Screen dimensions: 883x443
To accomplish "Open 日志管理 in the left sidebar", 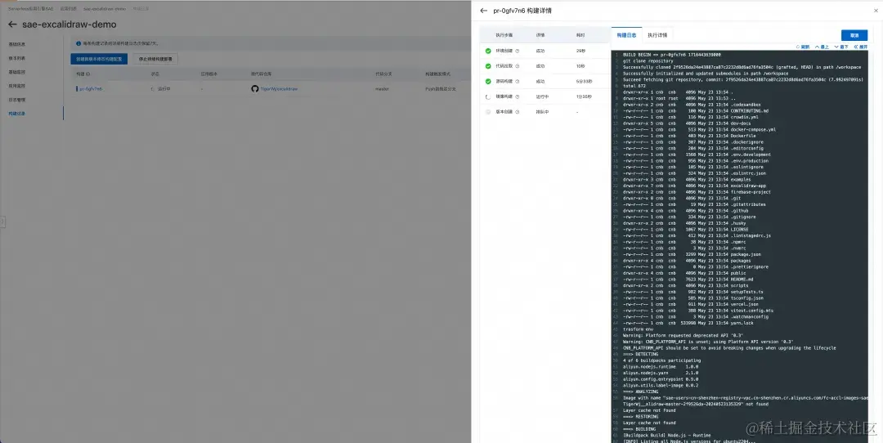I will tap(17, 100).
